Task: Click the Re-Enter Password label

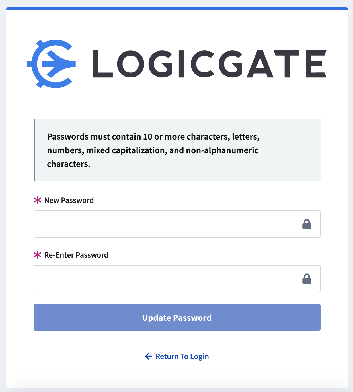Action: click(76, 255)
